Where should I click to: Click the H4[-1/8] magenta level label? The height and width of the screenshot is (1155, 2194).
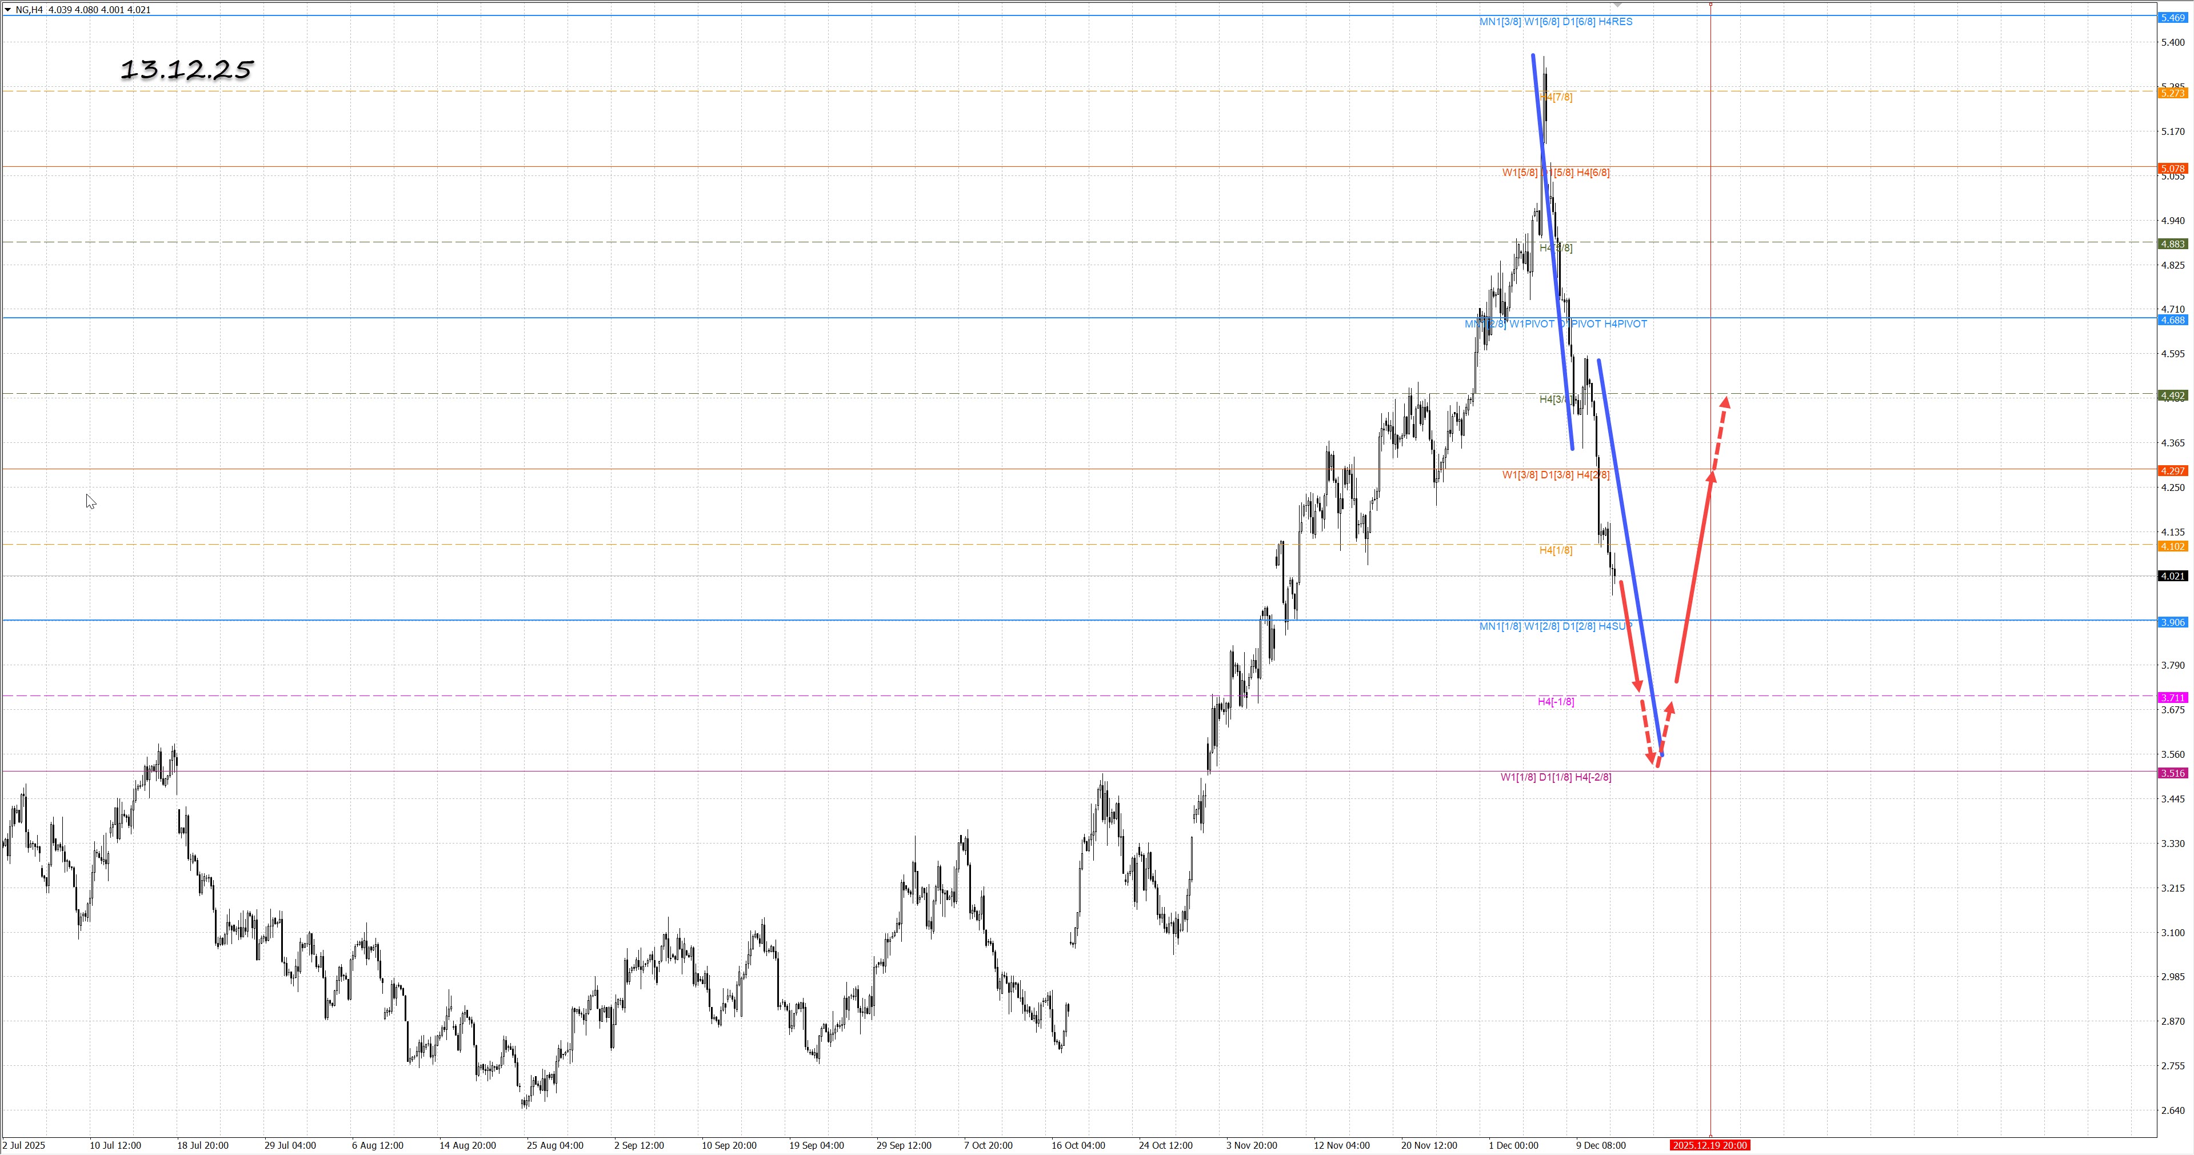click(1555, 702)
